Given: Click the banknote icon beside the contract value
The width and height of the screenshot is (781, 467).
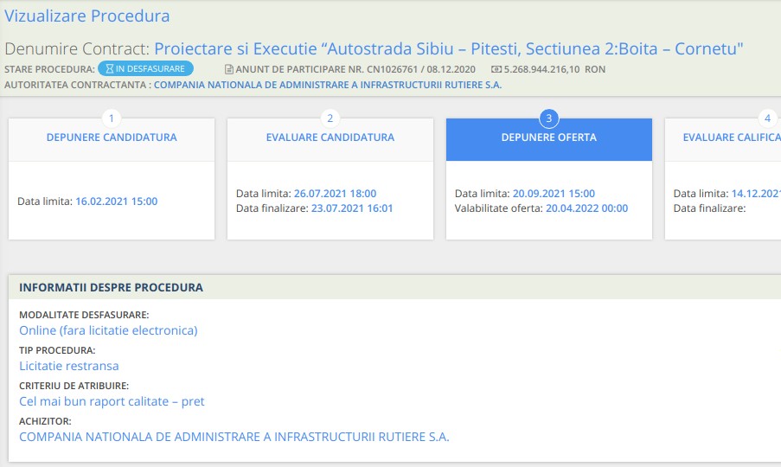Looking at the screenshot, I should 496,69.
